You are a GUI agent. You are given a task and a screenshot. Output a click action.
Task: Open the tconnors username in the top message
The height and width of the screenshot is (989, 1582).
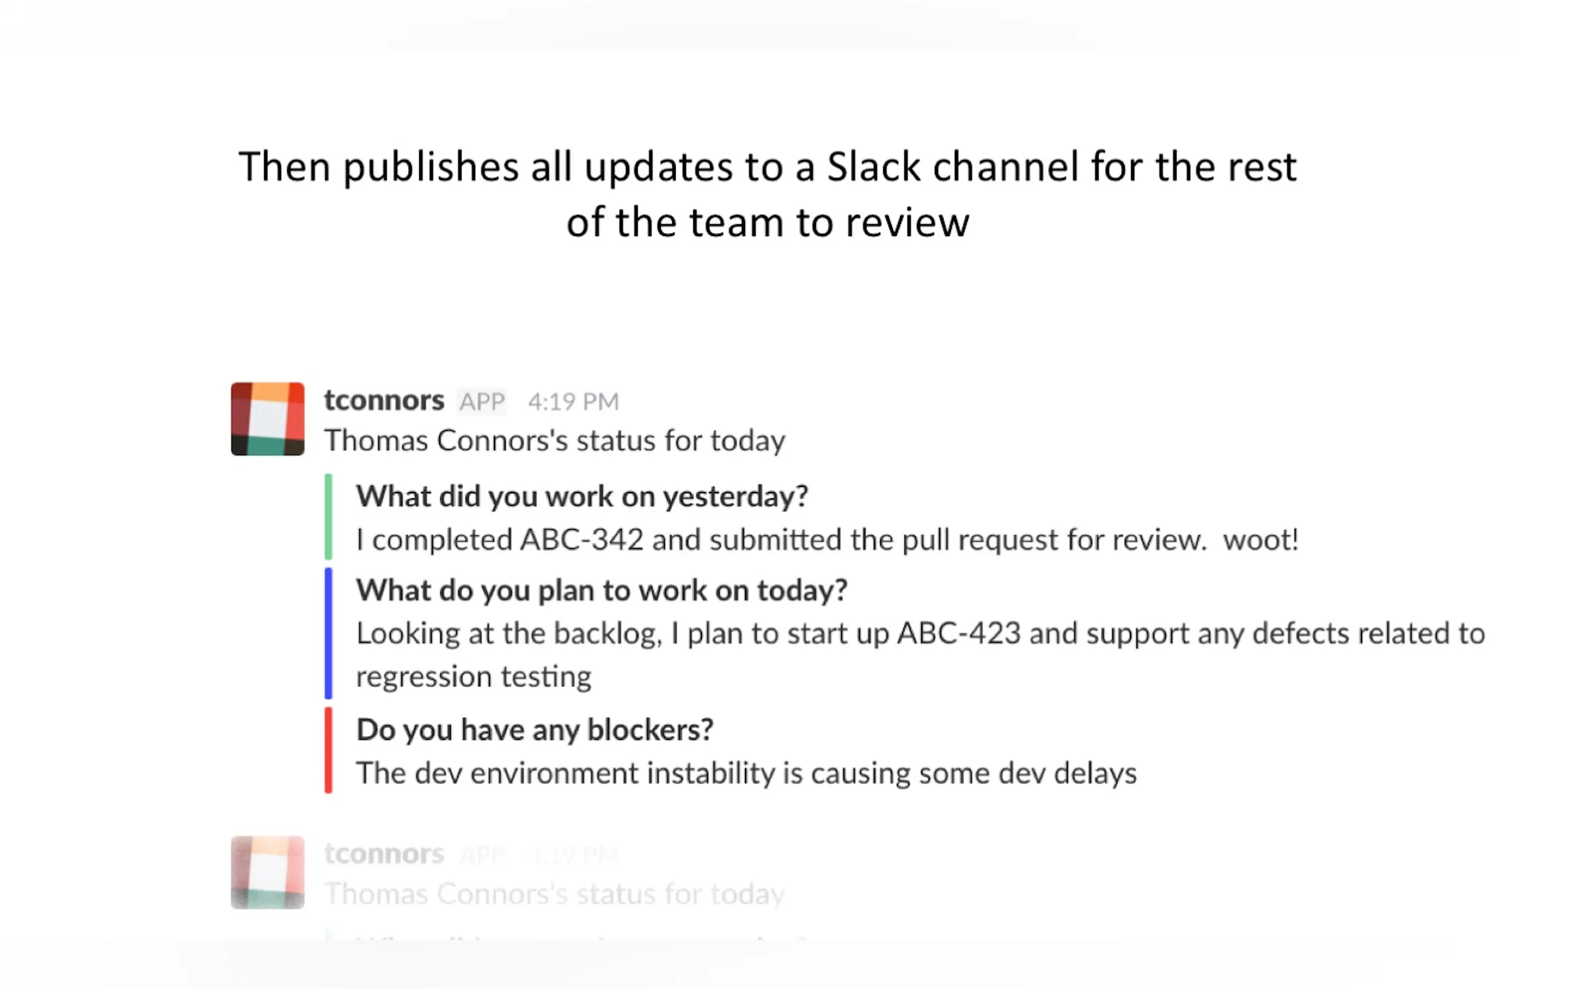[x=384, y=400]
